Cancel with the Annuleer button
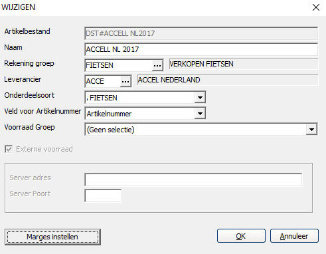 point(294,236)
